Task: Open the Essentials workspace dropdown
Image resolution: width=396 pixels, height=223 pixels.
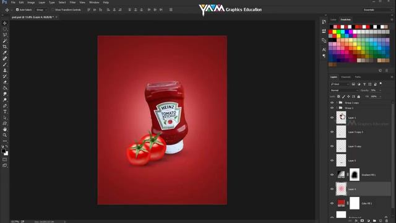Action: 377,10
